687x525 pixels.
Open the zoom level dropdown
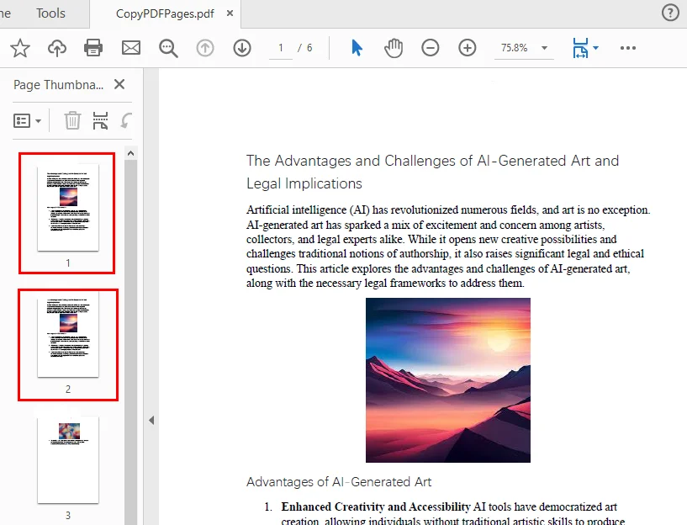tap(543, 48)
